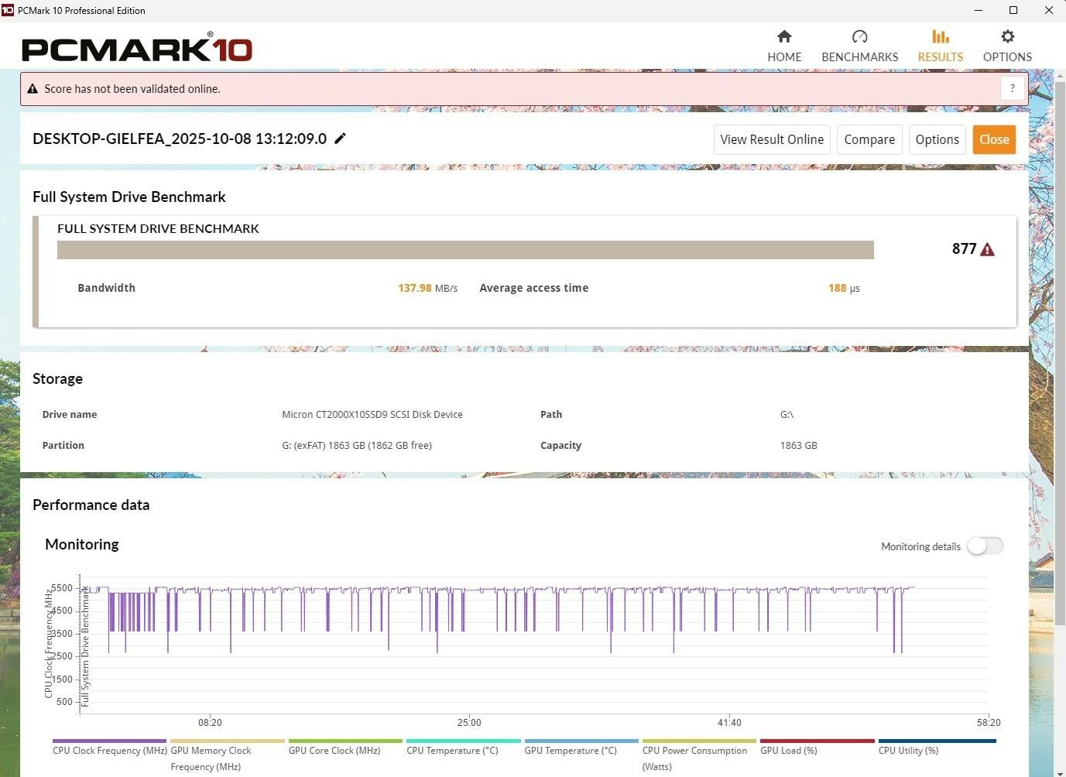1066x777 pixels.
Task: Click the red warning triangle beside score 877
Action: [987, 249]
